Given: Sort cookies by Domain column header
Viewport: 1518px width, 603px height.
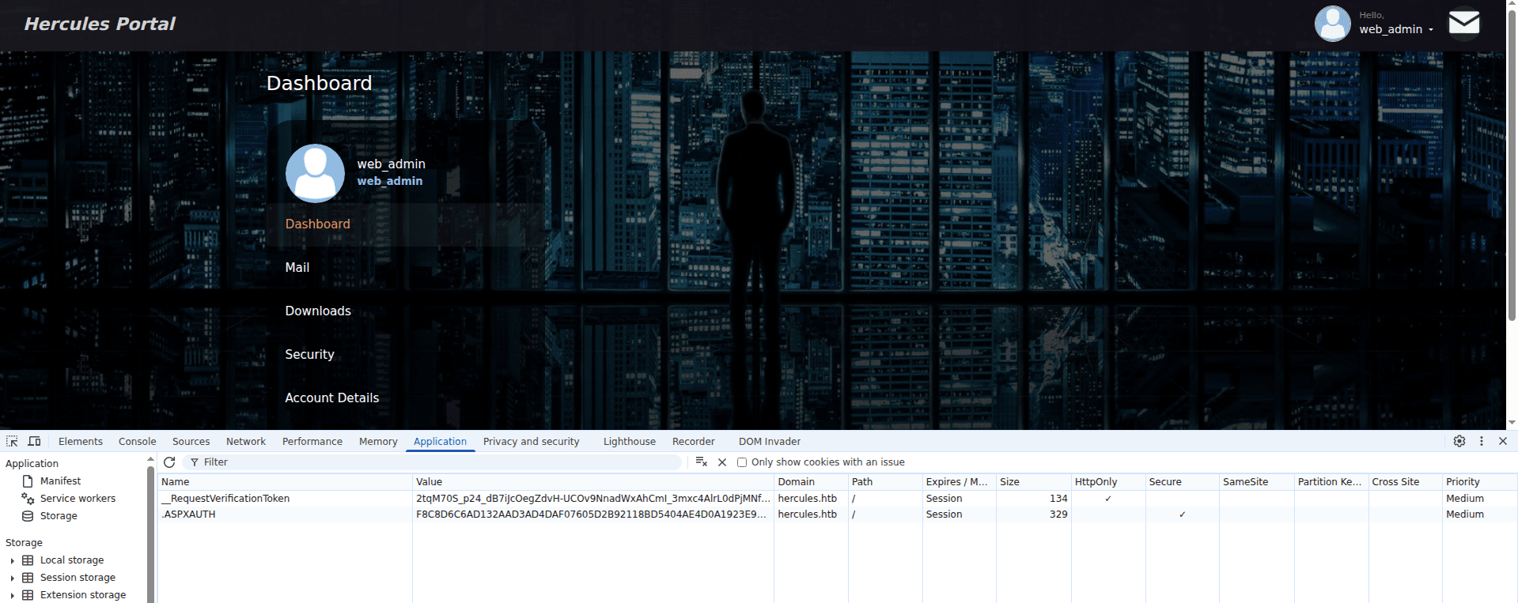Looking at the screenshot, I should click(x=811, y=482).
